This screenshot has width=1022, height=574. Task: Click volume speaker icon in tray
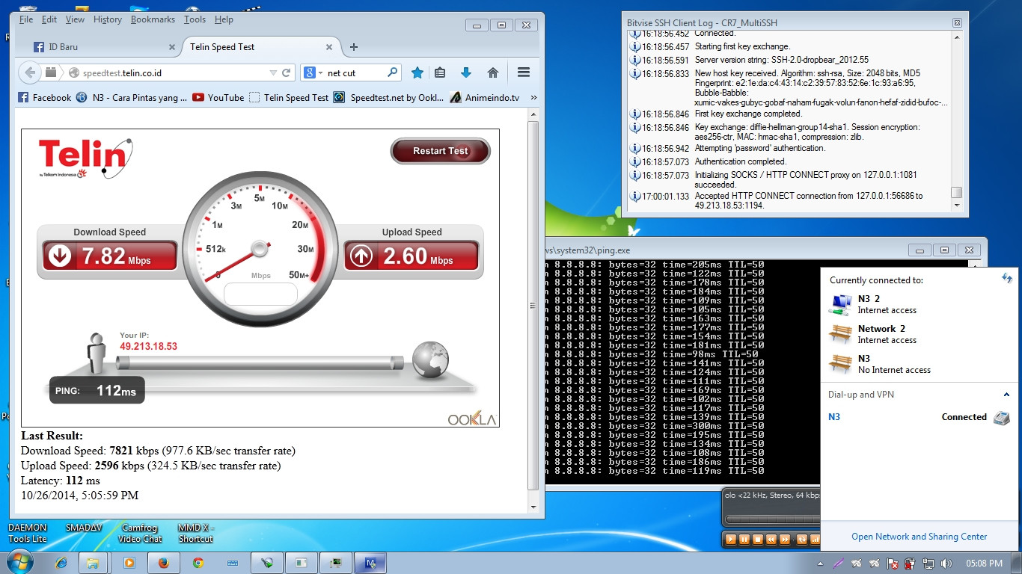(x=946, y=563)
